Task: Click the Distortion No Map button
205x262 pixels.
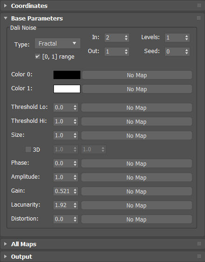Action: pos(137,219)
